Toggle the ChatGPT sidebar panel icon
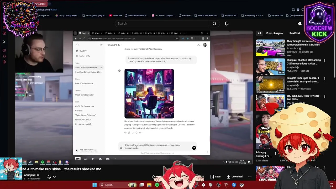 [77, 45]
